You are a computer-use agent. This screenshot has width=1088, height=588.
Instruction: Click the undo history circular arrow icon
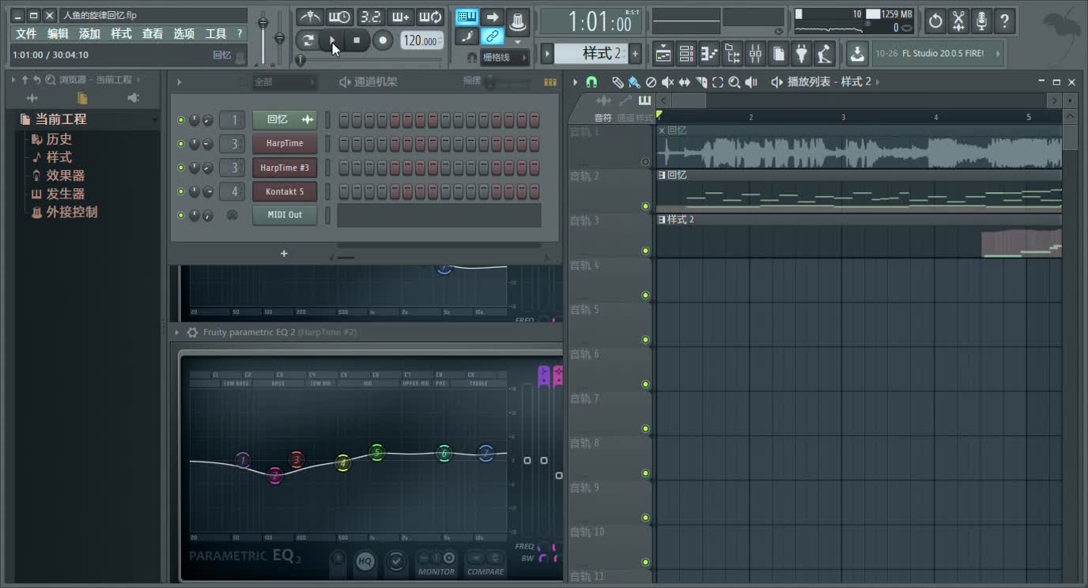click(935, 21)
